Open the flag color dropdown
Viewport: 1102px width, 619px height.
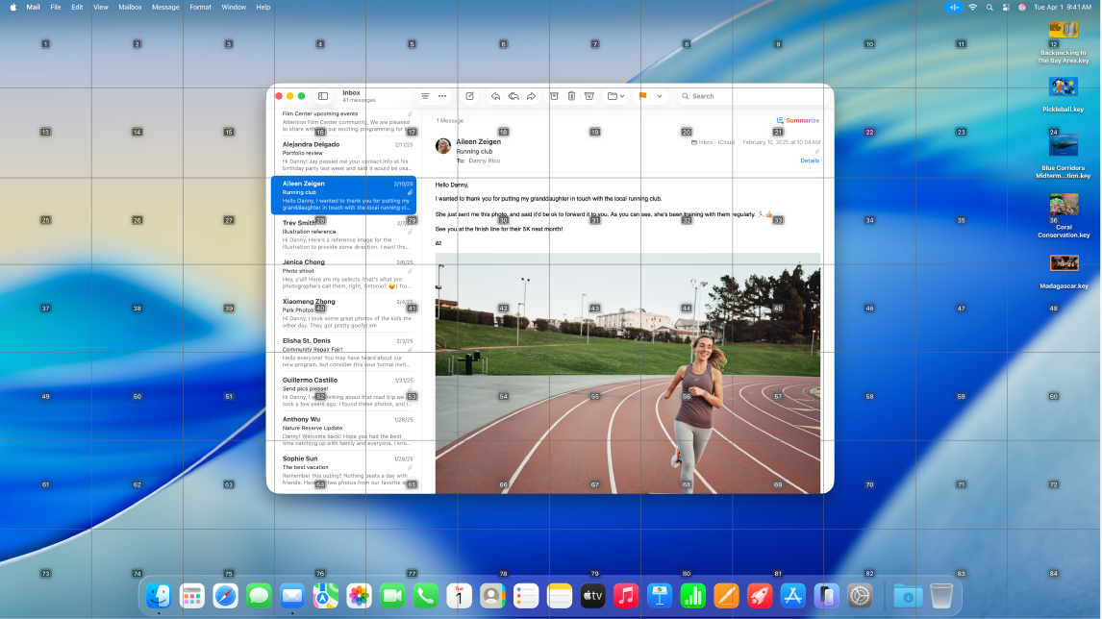point(660,96)
